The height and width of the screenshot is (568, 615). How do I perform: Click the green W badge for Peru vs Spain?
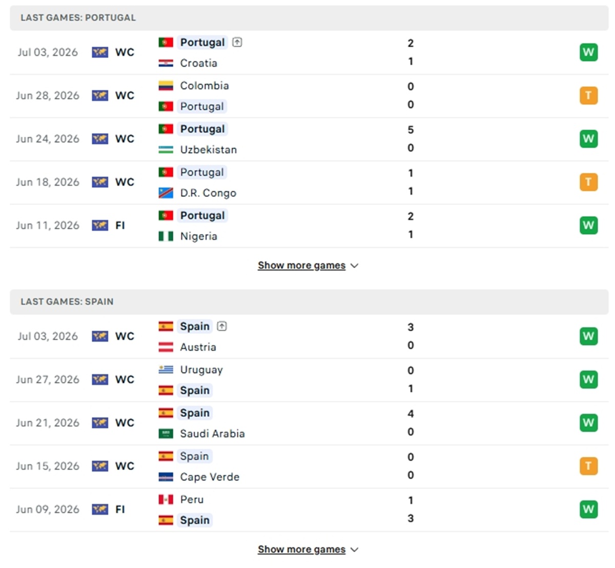(588, 510)
